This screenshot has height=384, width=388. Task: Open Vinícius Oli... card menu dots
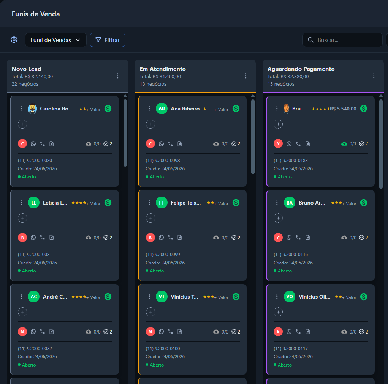click(x=277, y=296)
